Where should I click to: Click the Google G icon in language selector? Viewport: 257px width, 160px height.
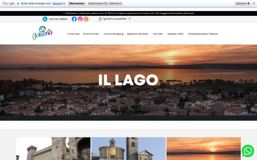click(100, 19)
